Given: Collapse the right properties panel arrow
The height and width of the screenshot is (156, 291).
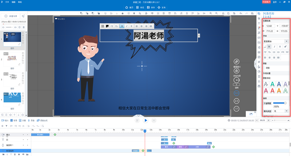Looking at the screenshot, I should coord(255,64).
